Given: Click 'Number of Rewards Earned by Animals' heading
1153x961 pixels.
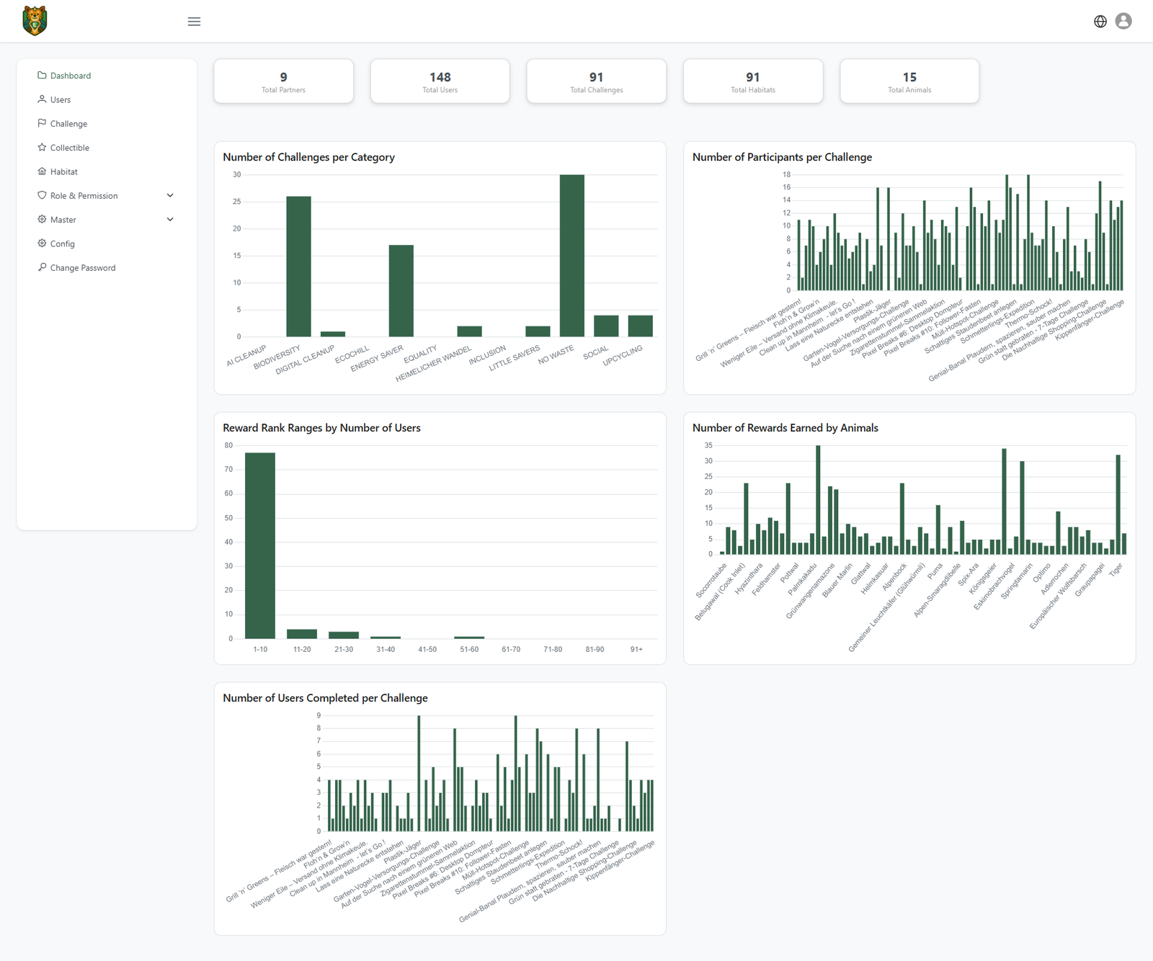Looking at the screenshot, I should [x=785, y=428].
